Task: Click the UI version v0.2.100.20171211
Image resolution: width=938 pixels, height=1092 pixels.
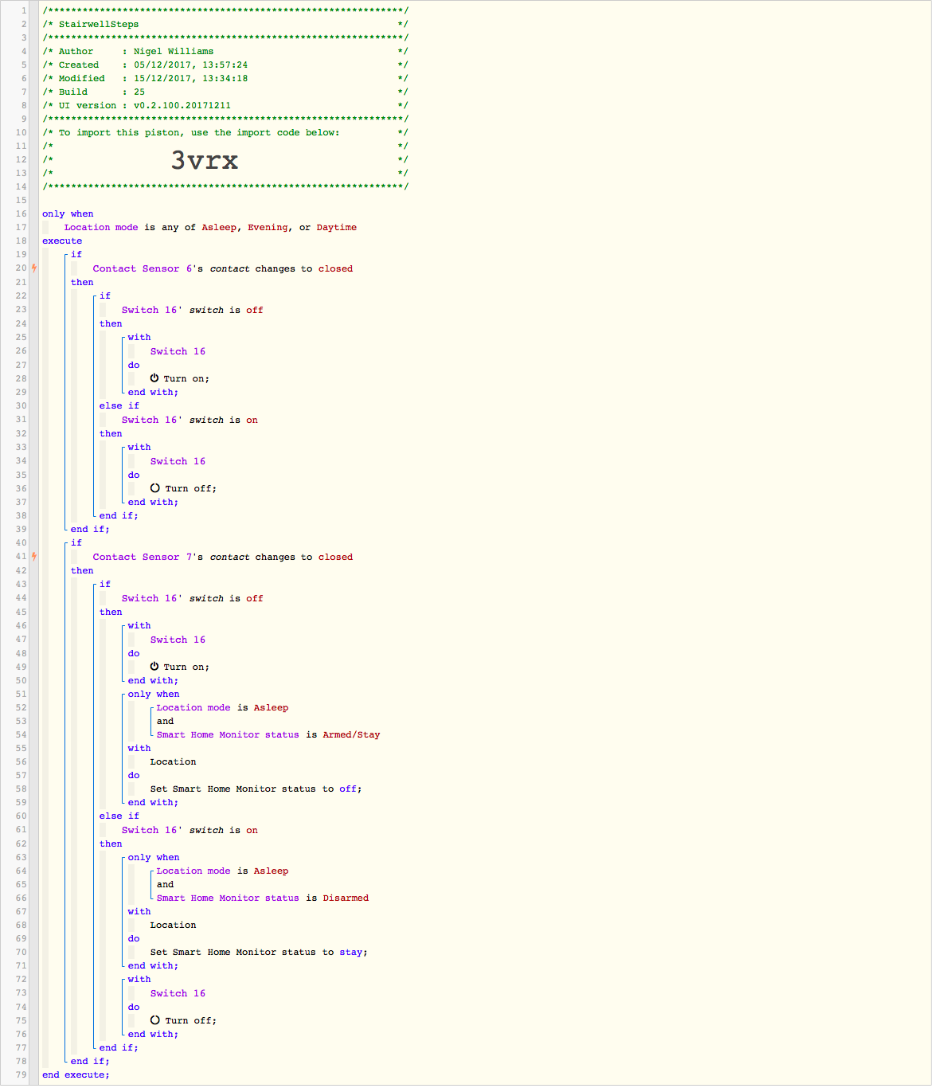Action: click(x=182, y=105)
